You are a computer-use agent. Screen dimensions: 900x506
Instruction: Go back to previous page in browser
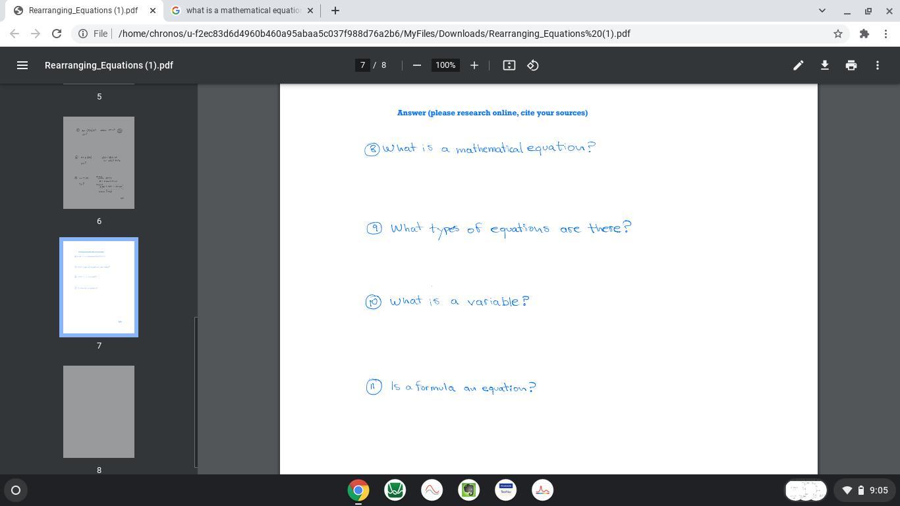14,34
